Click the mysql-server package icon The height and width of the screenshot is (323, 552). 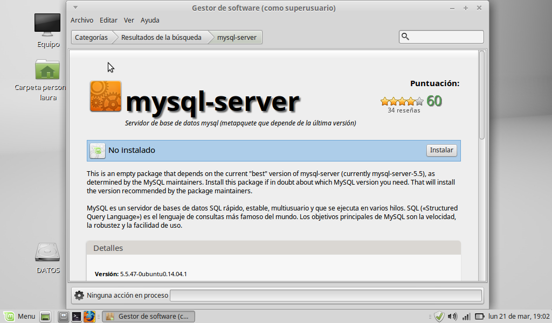(x=106, y=96)
